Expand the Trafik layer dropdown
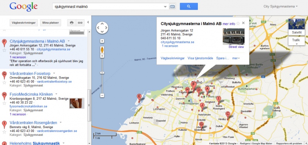The image size is (308, 145). click(296, 41)
